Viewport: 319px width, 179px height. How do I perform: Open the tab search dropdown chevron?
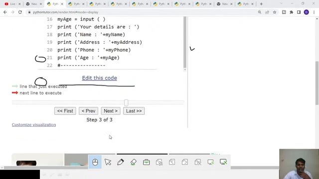pos(281,3)
